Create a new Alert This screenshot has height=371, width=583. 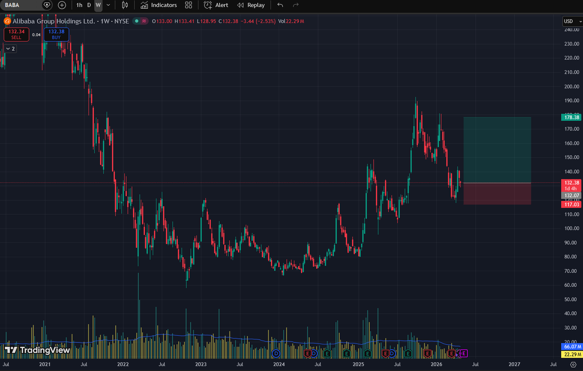pos(216,5)
